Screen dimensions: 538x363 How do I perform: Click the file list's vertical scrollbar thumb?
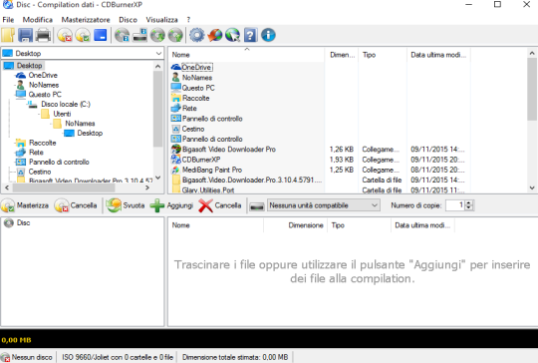coord(532,90)
